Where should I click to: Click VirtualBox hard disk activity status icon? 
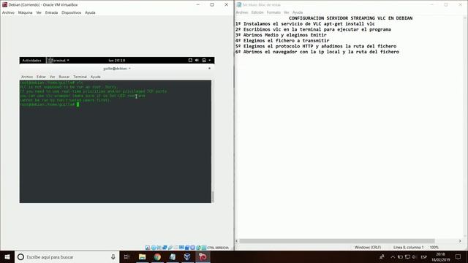point(148,248)
